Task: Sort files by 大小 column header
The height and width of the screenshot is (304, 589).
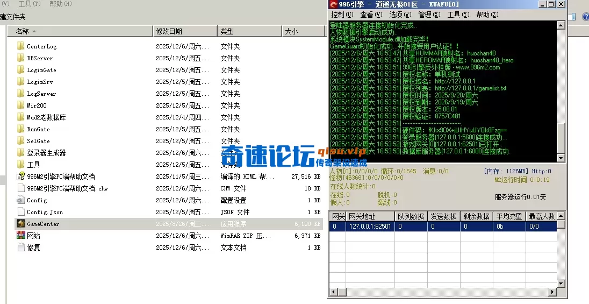Action: 303,31
